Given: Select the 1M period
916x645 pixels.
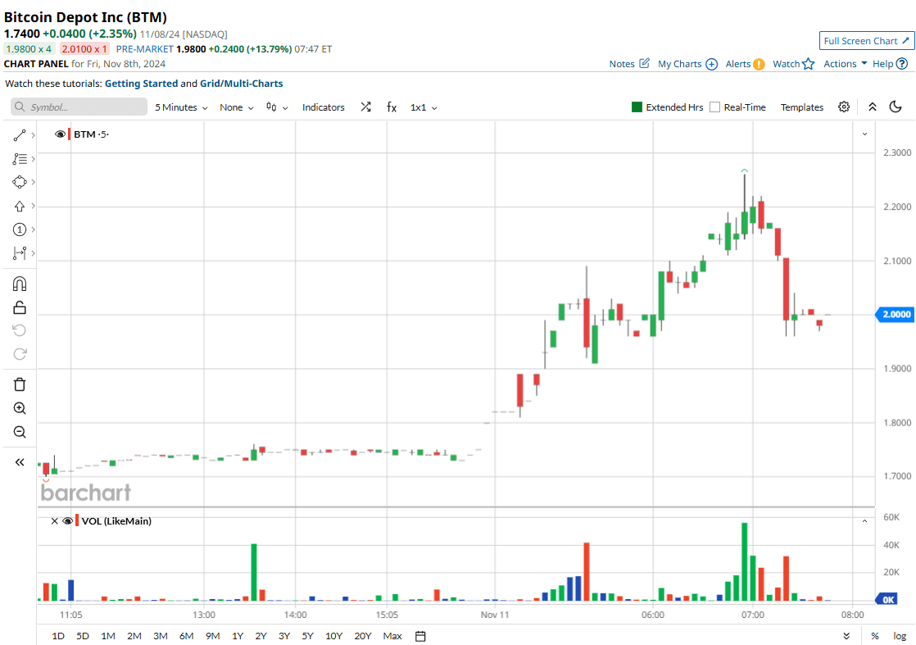Looking at the screenshot, I should coord(108,636).
